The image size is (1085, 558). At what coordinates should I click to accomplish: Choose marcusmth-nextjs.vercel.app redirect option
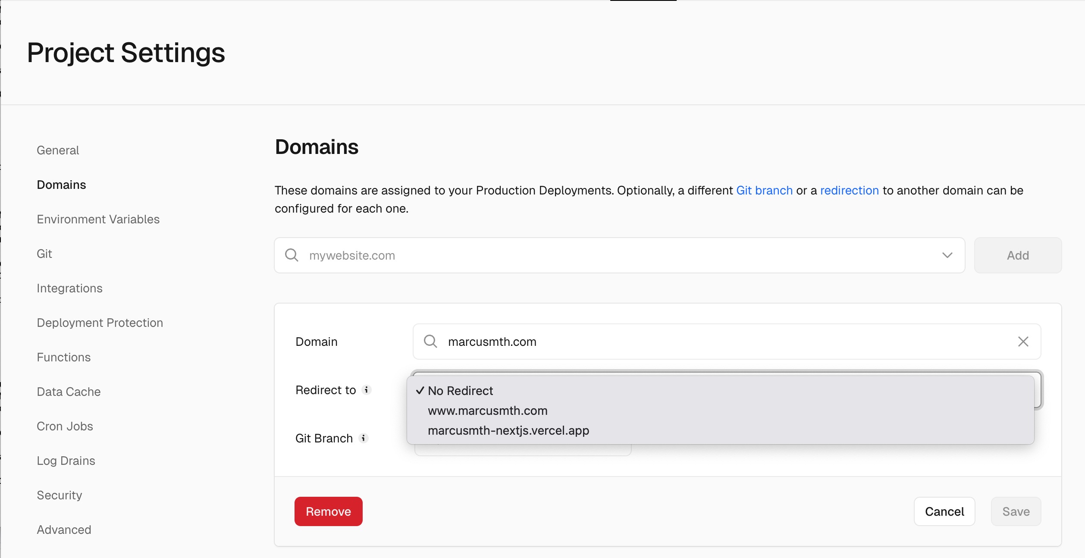(508, 430)
